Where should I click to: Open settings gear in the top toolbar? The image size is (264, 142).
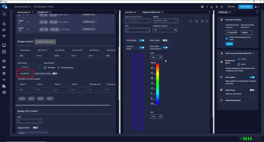coord(202,7)
